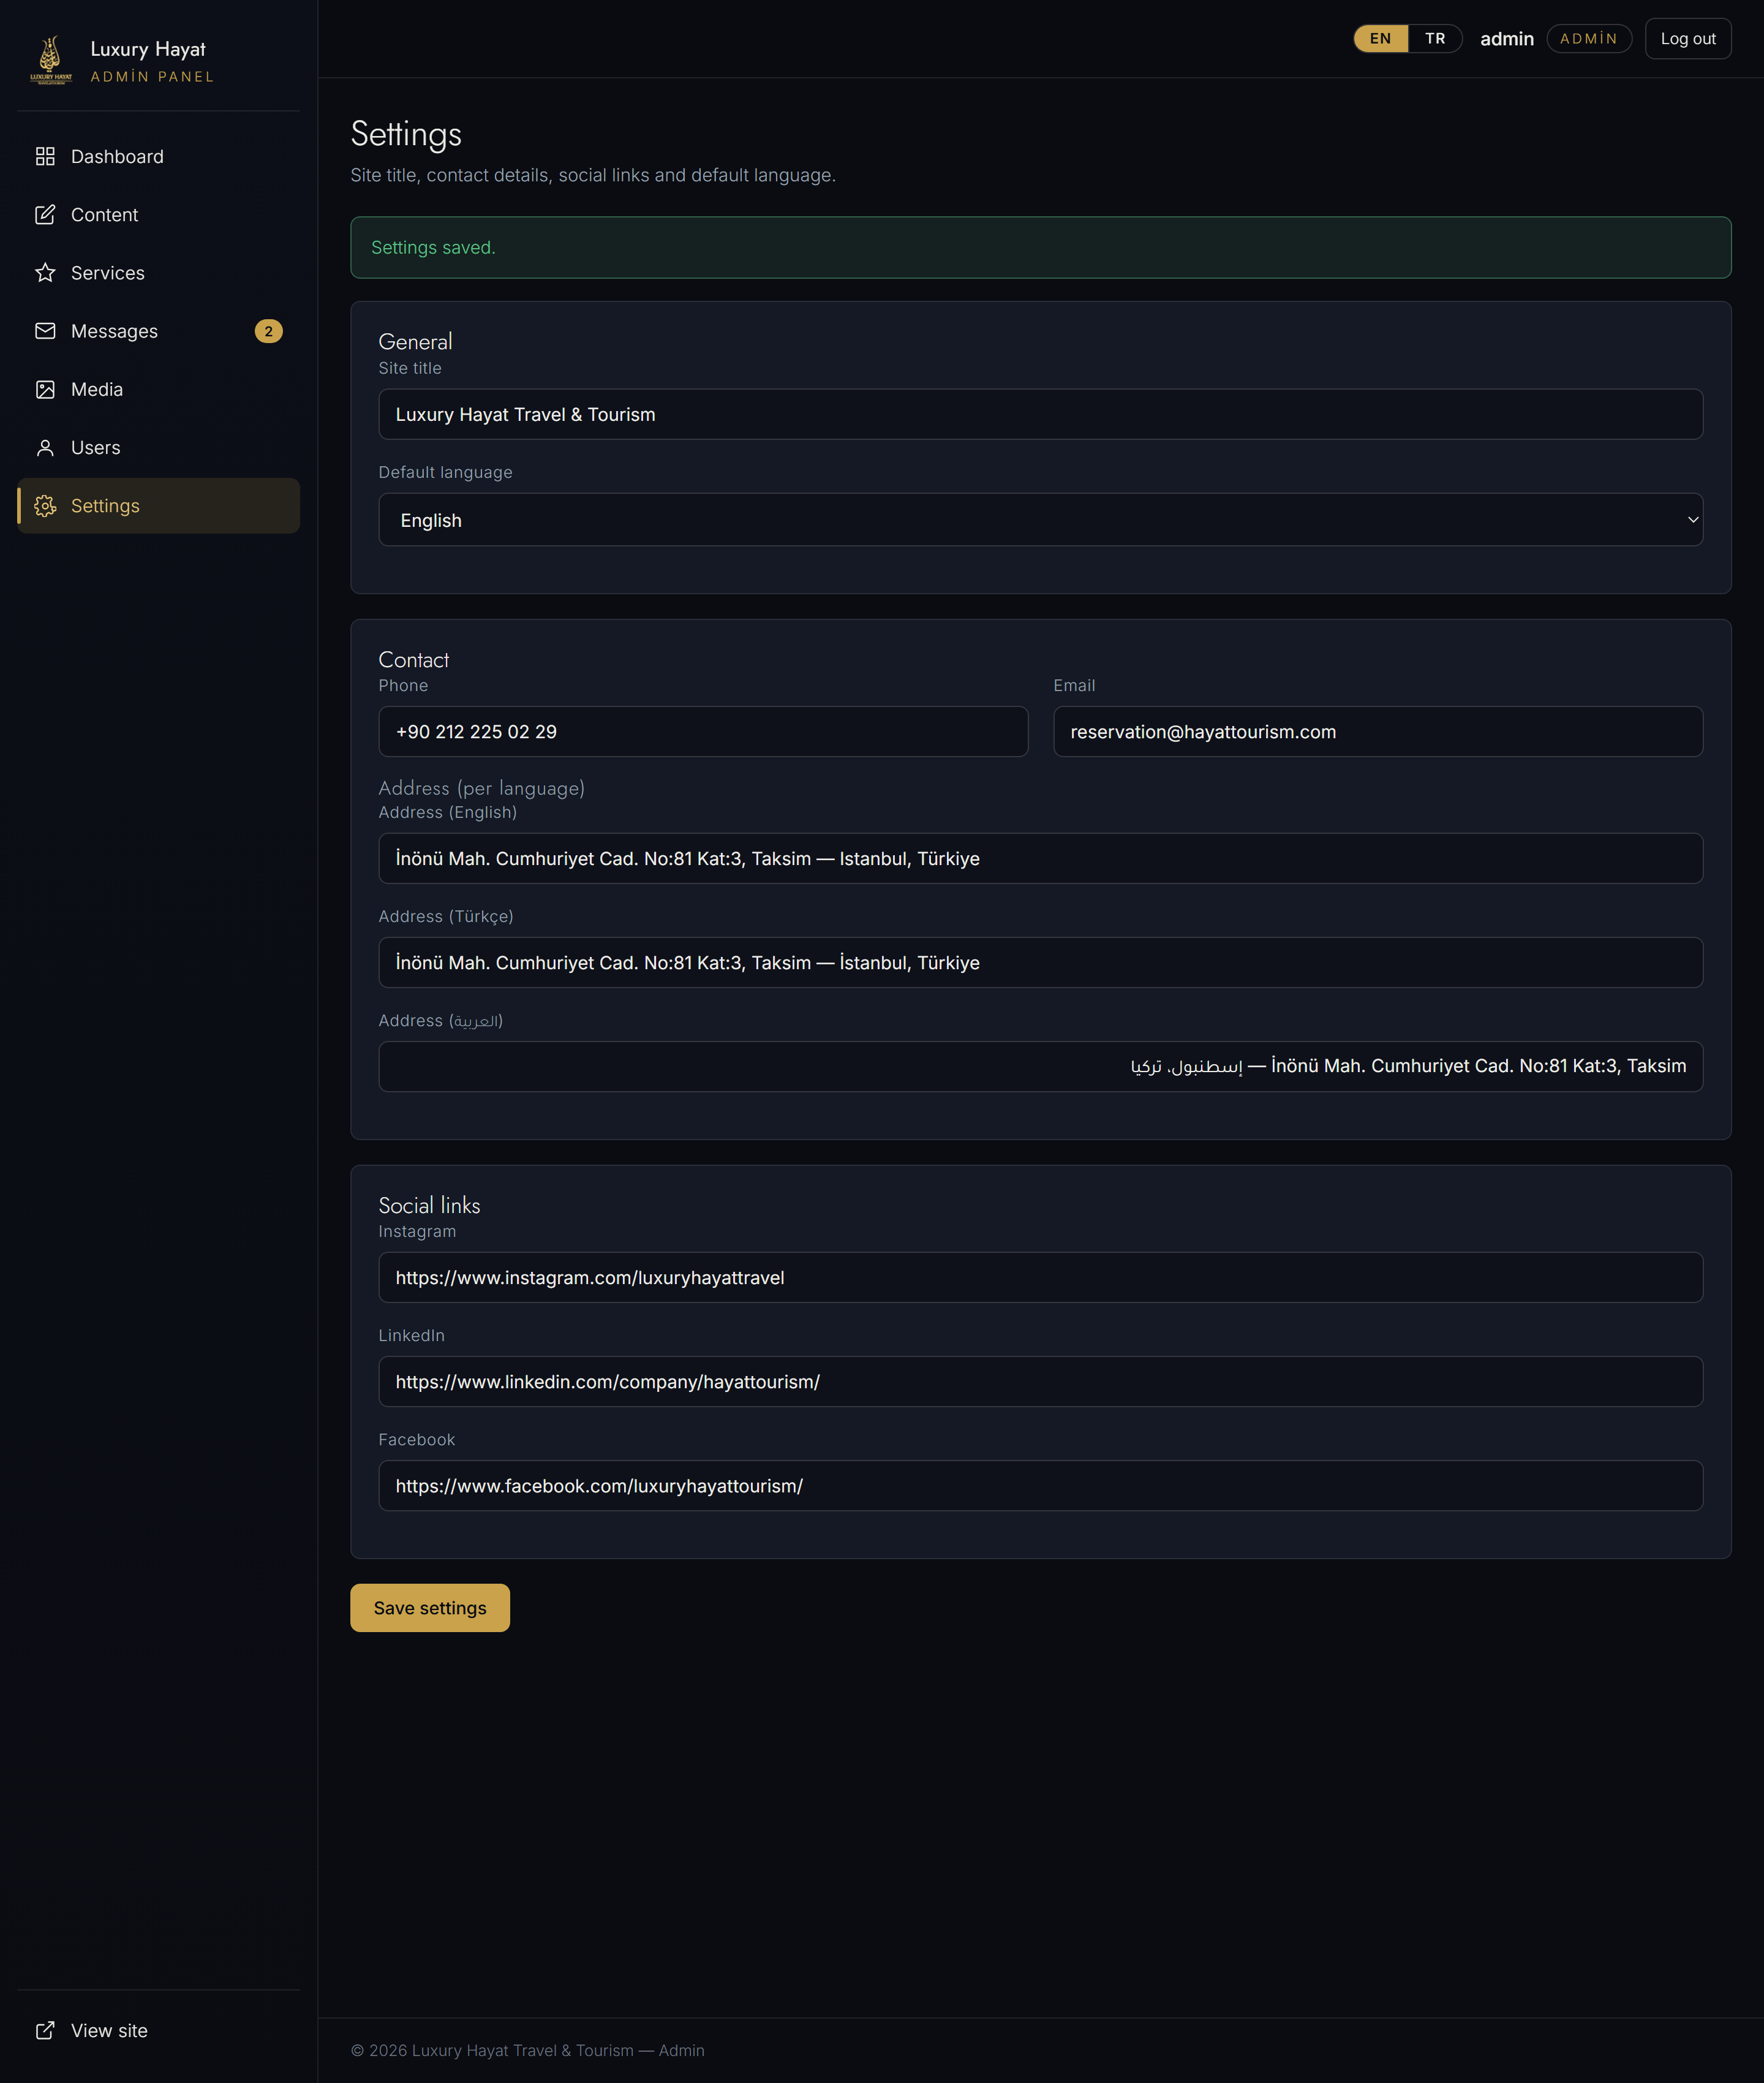Viewport: 1764px width, 2083px height.
Task: Click the chevron arrow of the English select
Action: (x=1692, y=520)
